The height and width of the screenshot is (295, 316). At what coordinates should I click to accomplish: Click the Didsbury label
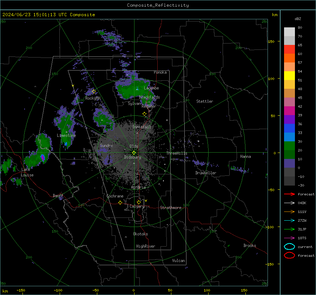(133, 157)
